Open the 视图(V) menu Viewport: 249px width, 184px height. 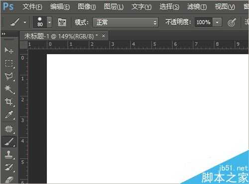click(225, 7)
